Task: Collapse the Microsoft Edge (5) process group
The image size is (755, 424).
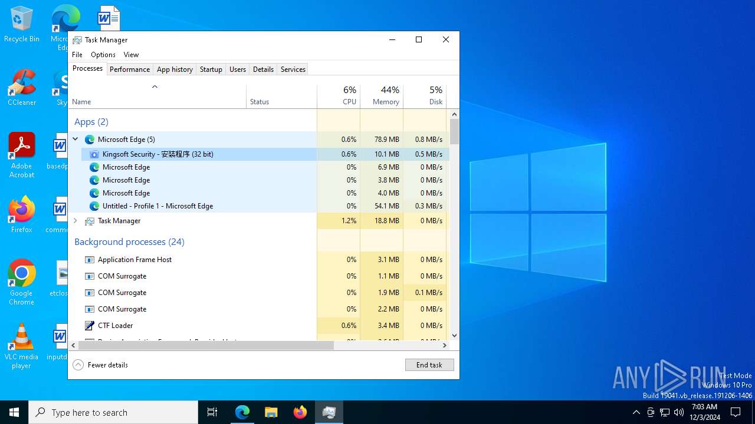Action: point(75,140)
